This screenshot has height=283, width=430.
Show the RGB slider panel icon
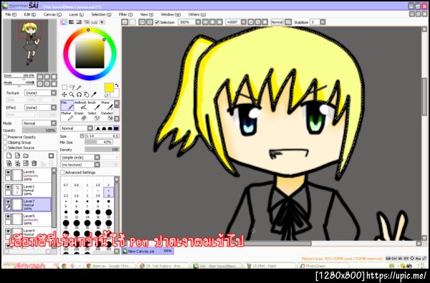[x=71, y=22]
